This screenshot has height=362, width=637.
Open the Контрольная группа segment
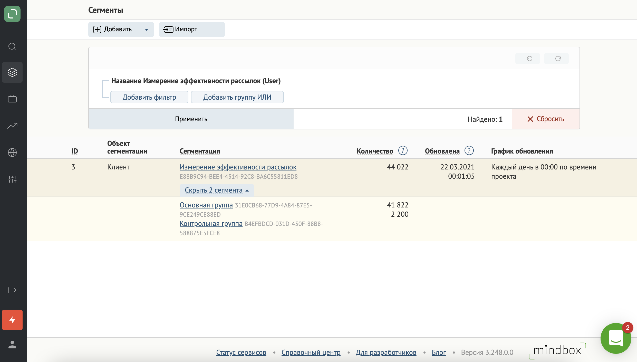[x=211, y=223]
